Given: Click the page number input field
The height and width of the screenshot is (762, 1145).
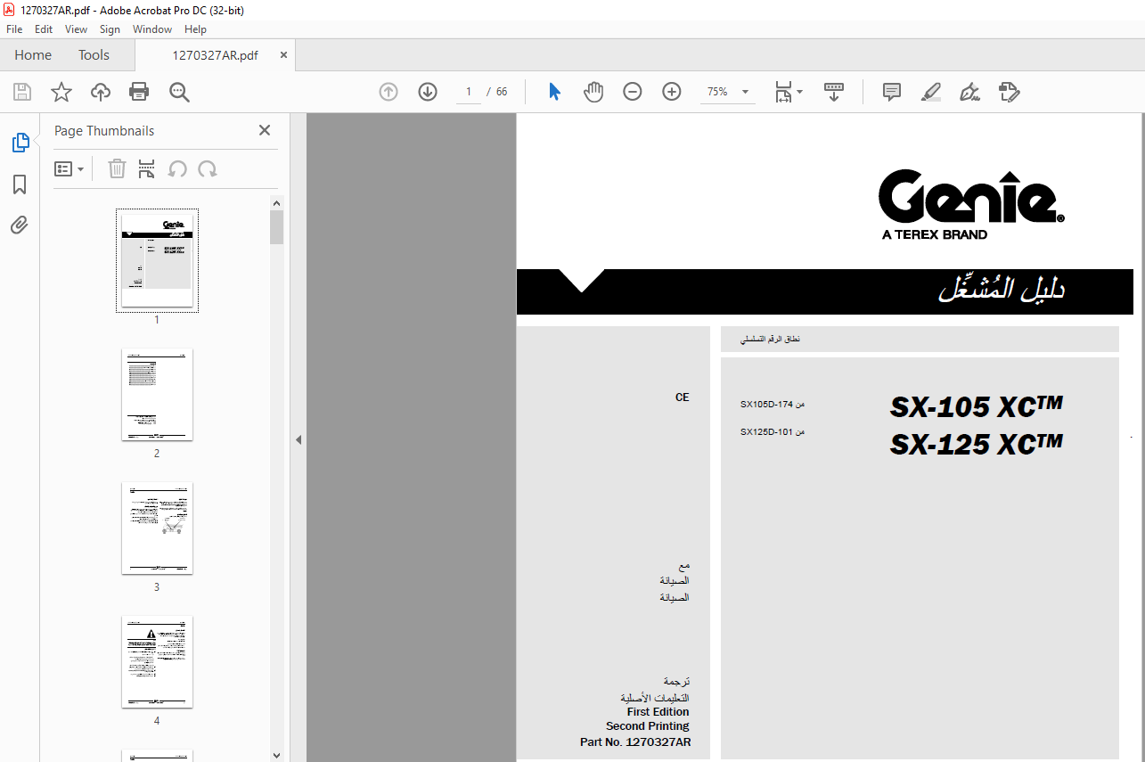Looking at the screenshot, I should (x=468, y=92).
